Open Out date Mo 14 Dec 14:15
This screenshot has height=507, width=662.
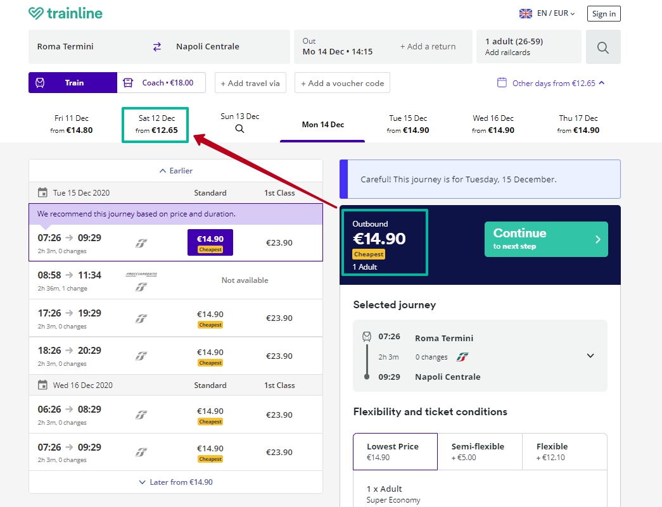(x=338, y=47)
